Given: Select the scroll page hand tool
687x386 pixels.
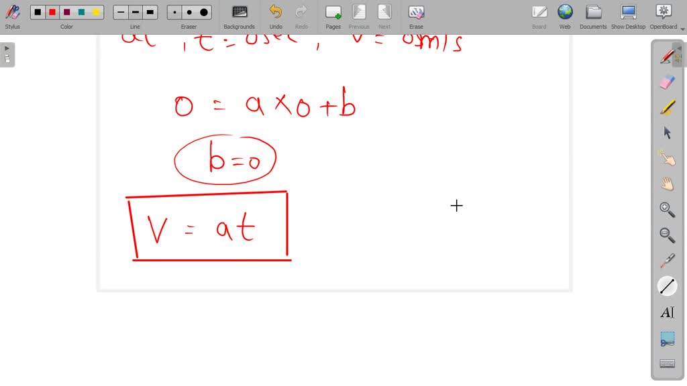Looking at the screenshot, I should [x=667, y=184].
